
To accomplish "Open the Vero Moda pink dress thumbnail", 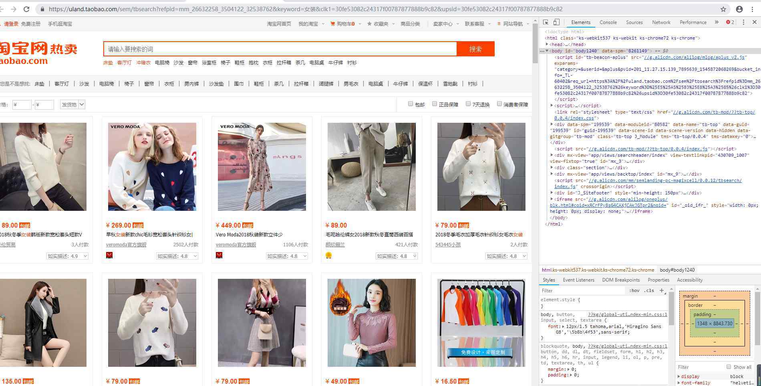I will tap(262, 167).
